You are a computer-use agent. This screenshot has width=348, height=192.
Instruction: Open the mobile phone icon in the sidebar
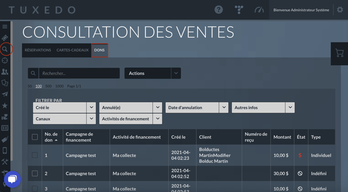click(x=5, y=150)
